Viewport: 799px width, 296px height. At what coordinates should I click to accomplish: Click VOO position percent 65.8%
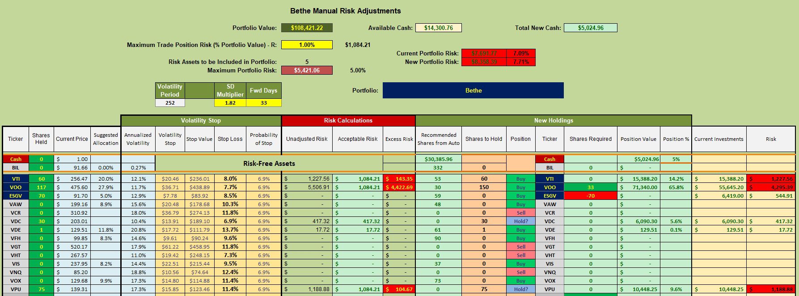pyautogui.click(x=676, y=187)
